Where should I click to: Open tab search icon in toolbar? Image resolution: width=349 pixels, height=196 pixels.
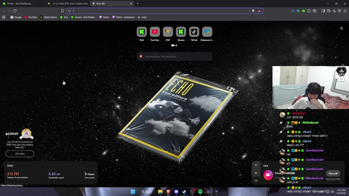click(314, 11)
